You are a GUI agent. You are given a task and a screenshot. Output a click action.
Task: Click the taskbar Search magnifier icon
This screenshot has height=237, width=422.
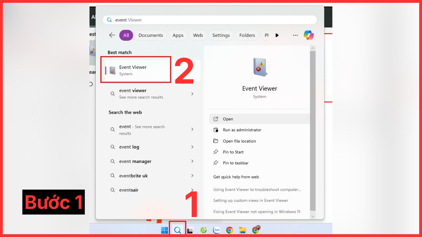[178, 230]
